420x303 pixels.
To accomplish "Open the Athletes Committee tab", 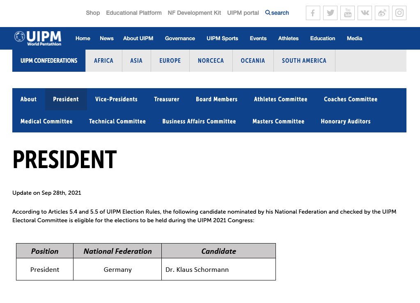I will coord(281,99).
